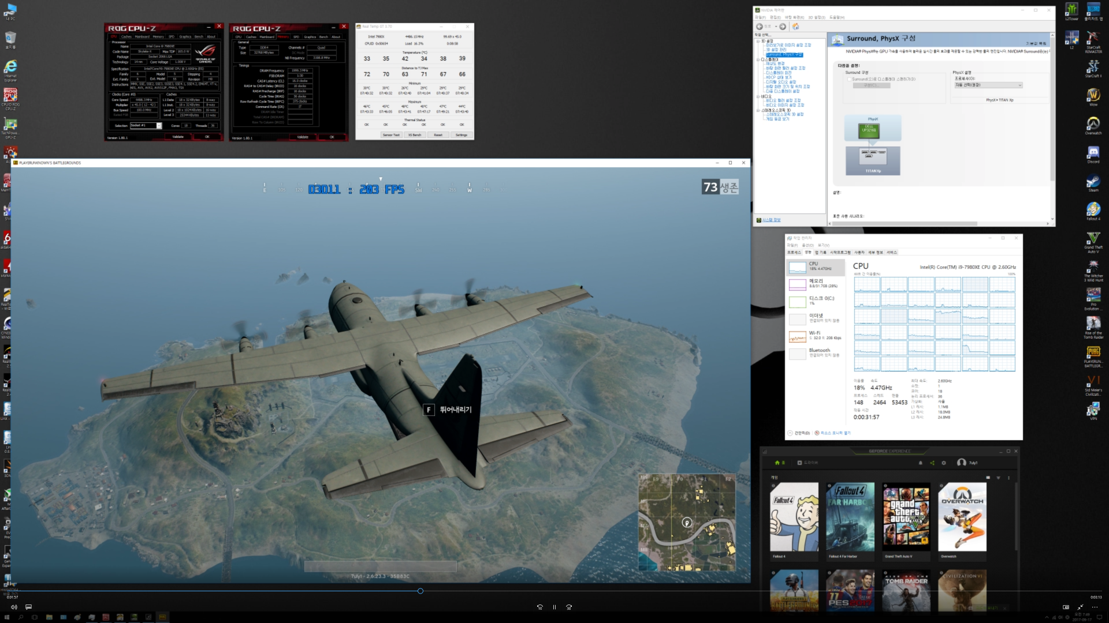
Task: Open the PLAYERUNKNOWN'S BATTLEGROUNDS desktop shortcut
Action: tap(1093, 356)
